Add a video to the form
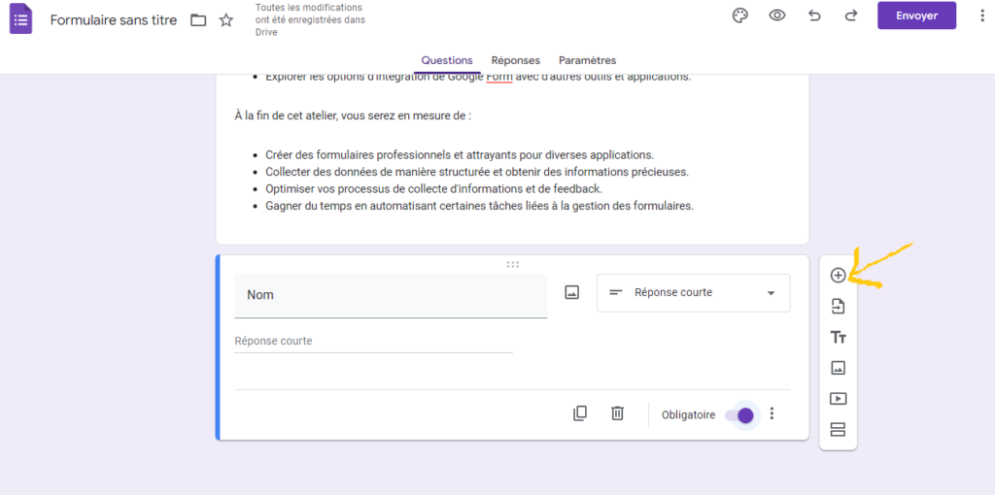This screenshot has height=495, width=995. (838, 399)
